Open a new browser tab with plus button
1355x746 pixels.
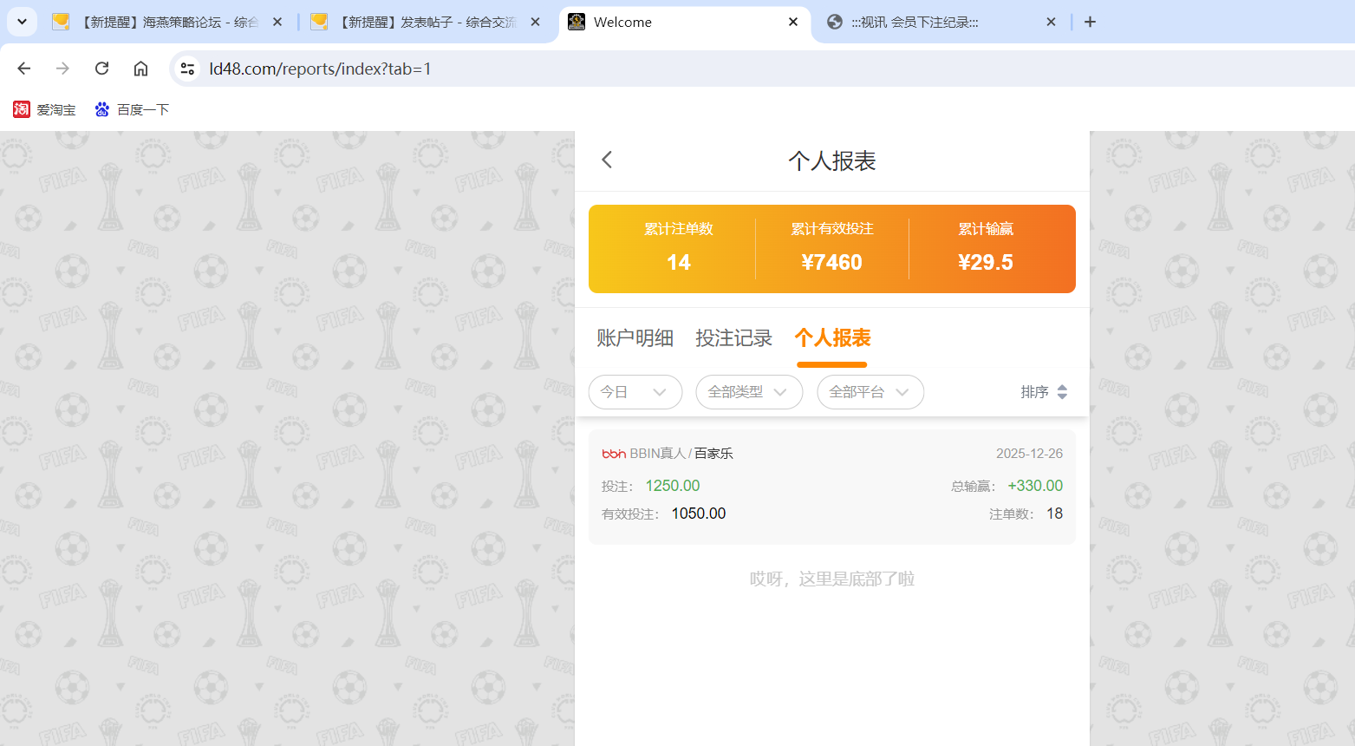point(1090,22)
